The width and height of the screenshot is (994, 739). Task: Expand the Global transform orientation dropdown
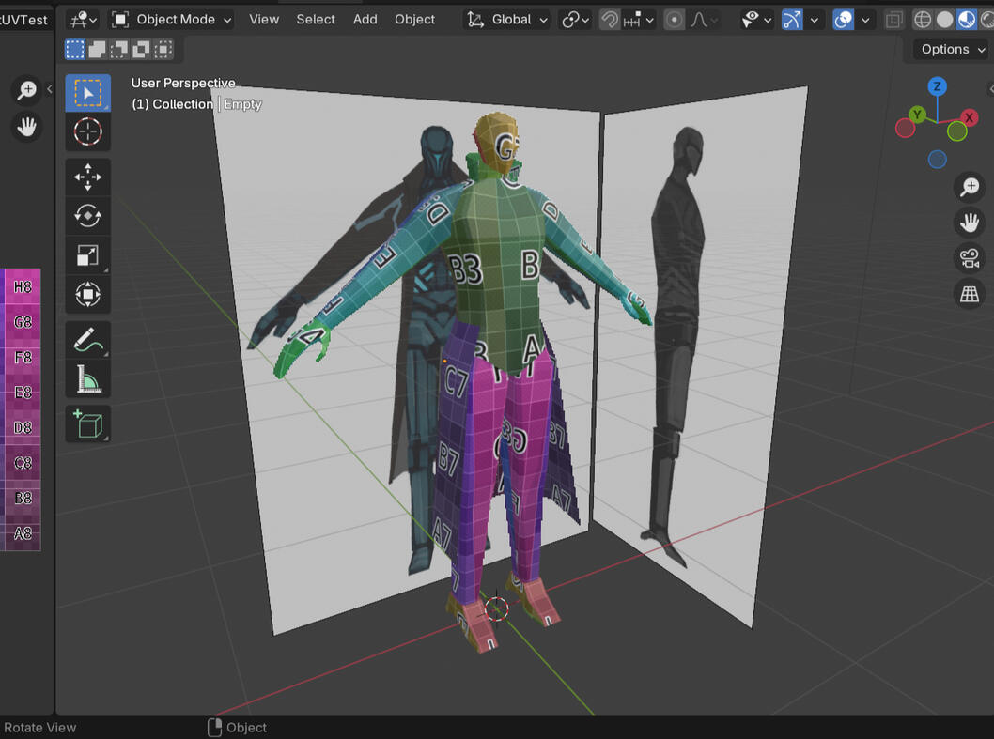[x=508, y=20]
